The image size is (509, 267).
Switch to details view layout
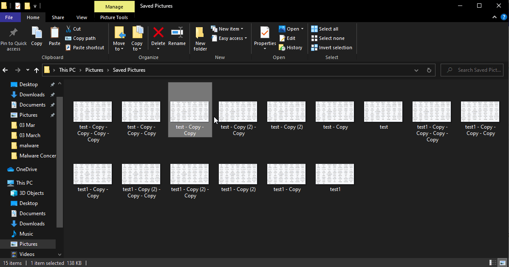point(493,263)
